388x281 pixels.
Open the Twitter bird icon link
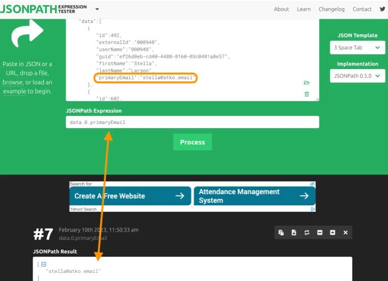[x=382, y=9]
